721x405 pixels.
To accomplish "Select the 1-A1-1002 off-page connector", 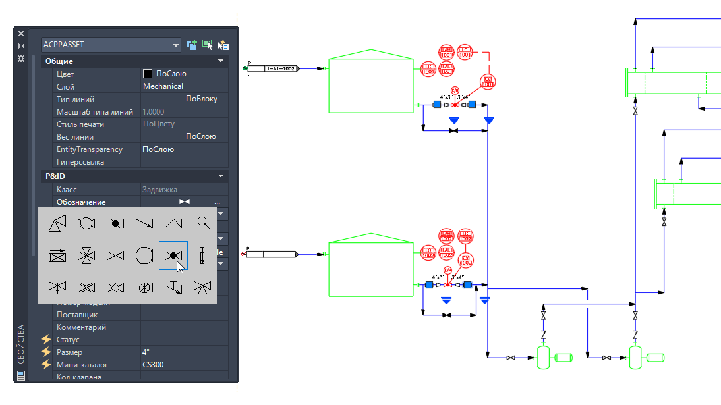I will 273,68.
